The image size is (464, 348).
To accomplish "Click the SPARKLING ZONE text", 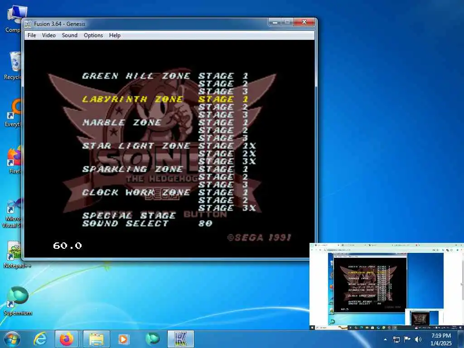I will 133,169.
